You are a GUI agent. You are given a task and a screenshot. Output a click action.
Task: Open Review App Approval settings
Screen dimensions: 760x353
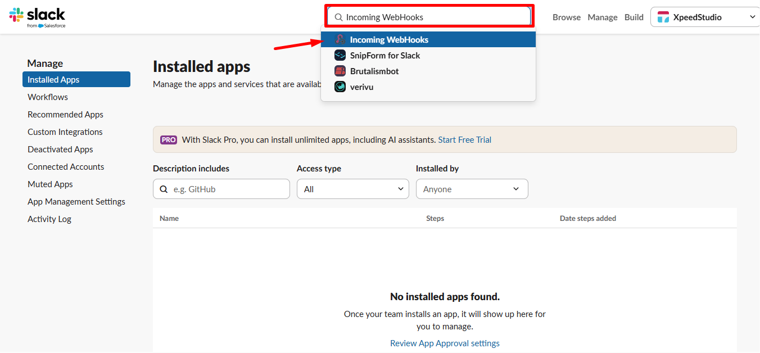point(445,343)
